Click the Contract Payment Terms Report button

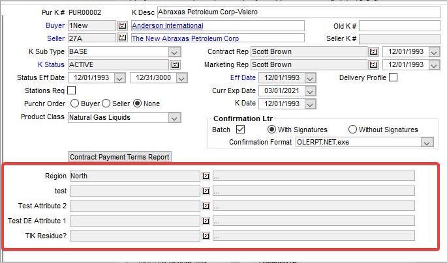120,157
